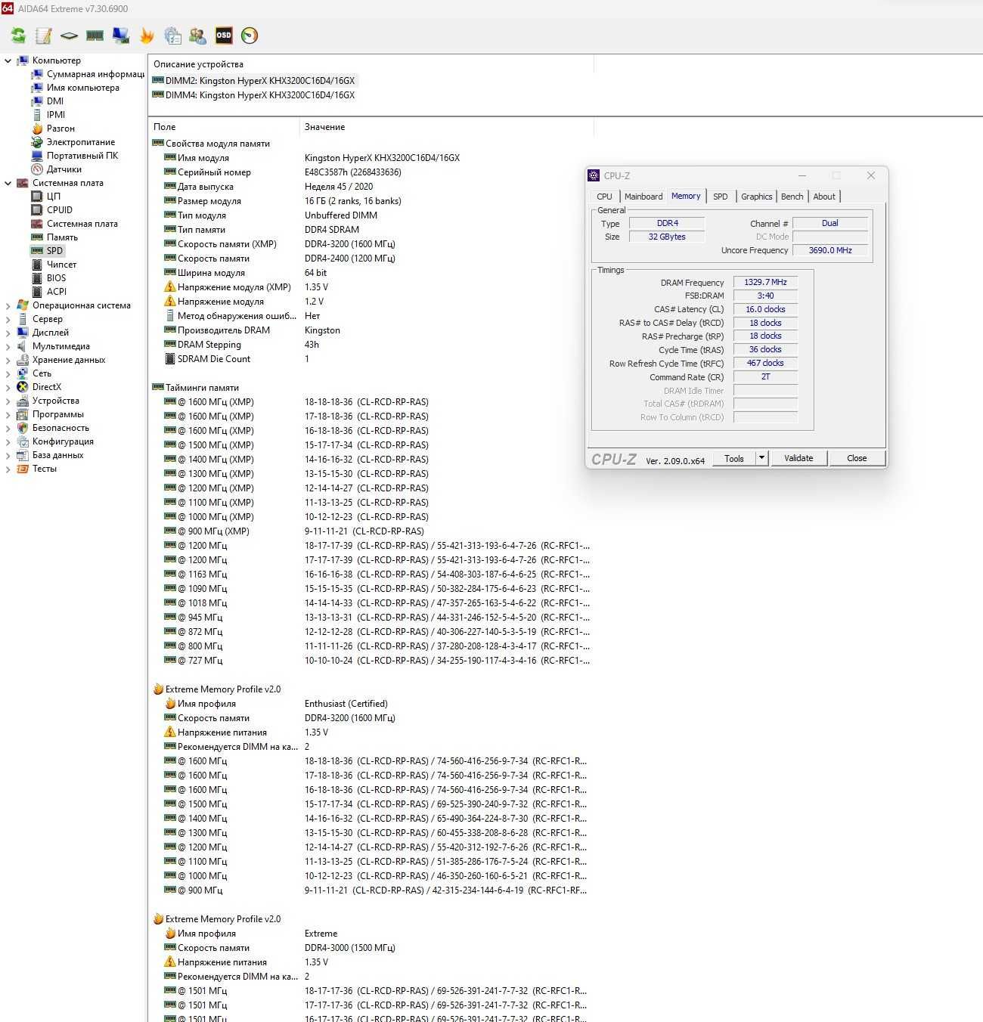Open the Report notepad icon in toolbar
This screenshot has height=1022, width=983.
tap(44, 36)
